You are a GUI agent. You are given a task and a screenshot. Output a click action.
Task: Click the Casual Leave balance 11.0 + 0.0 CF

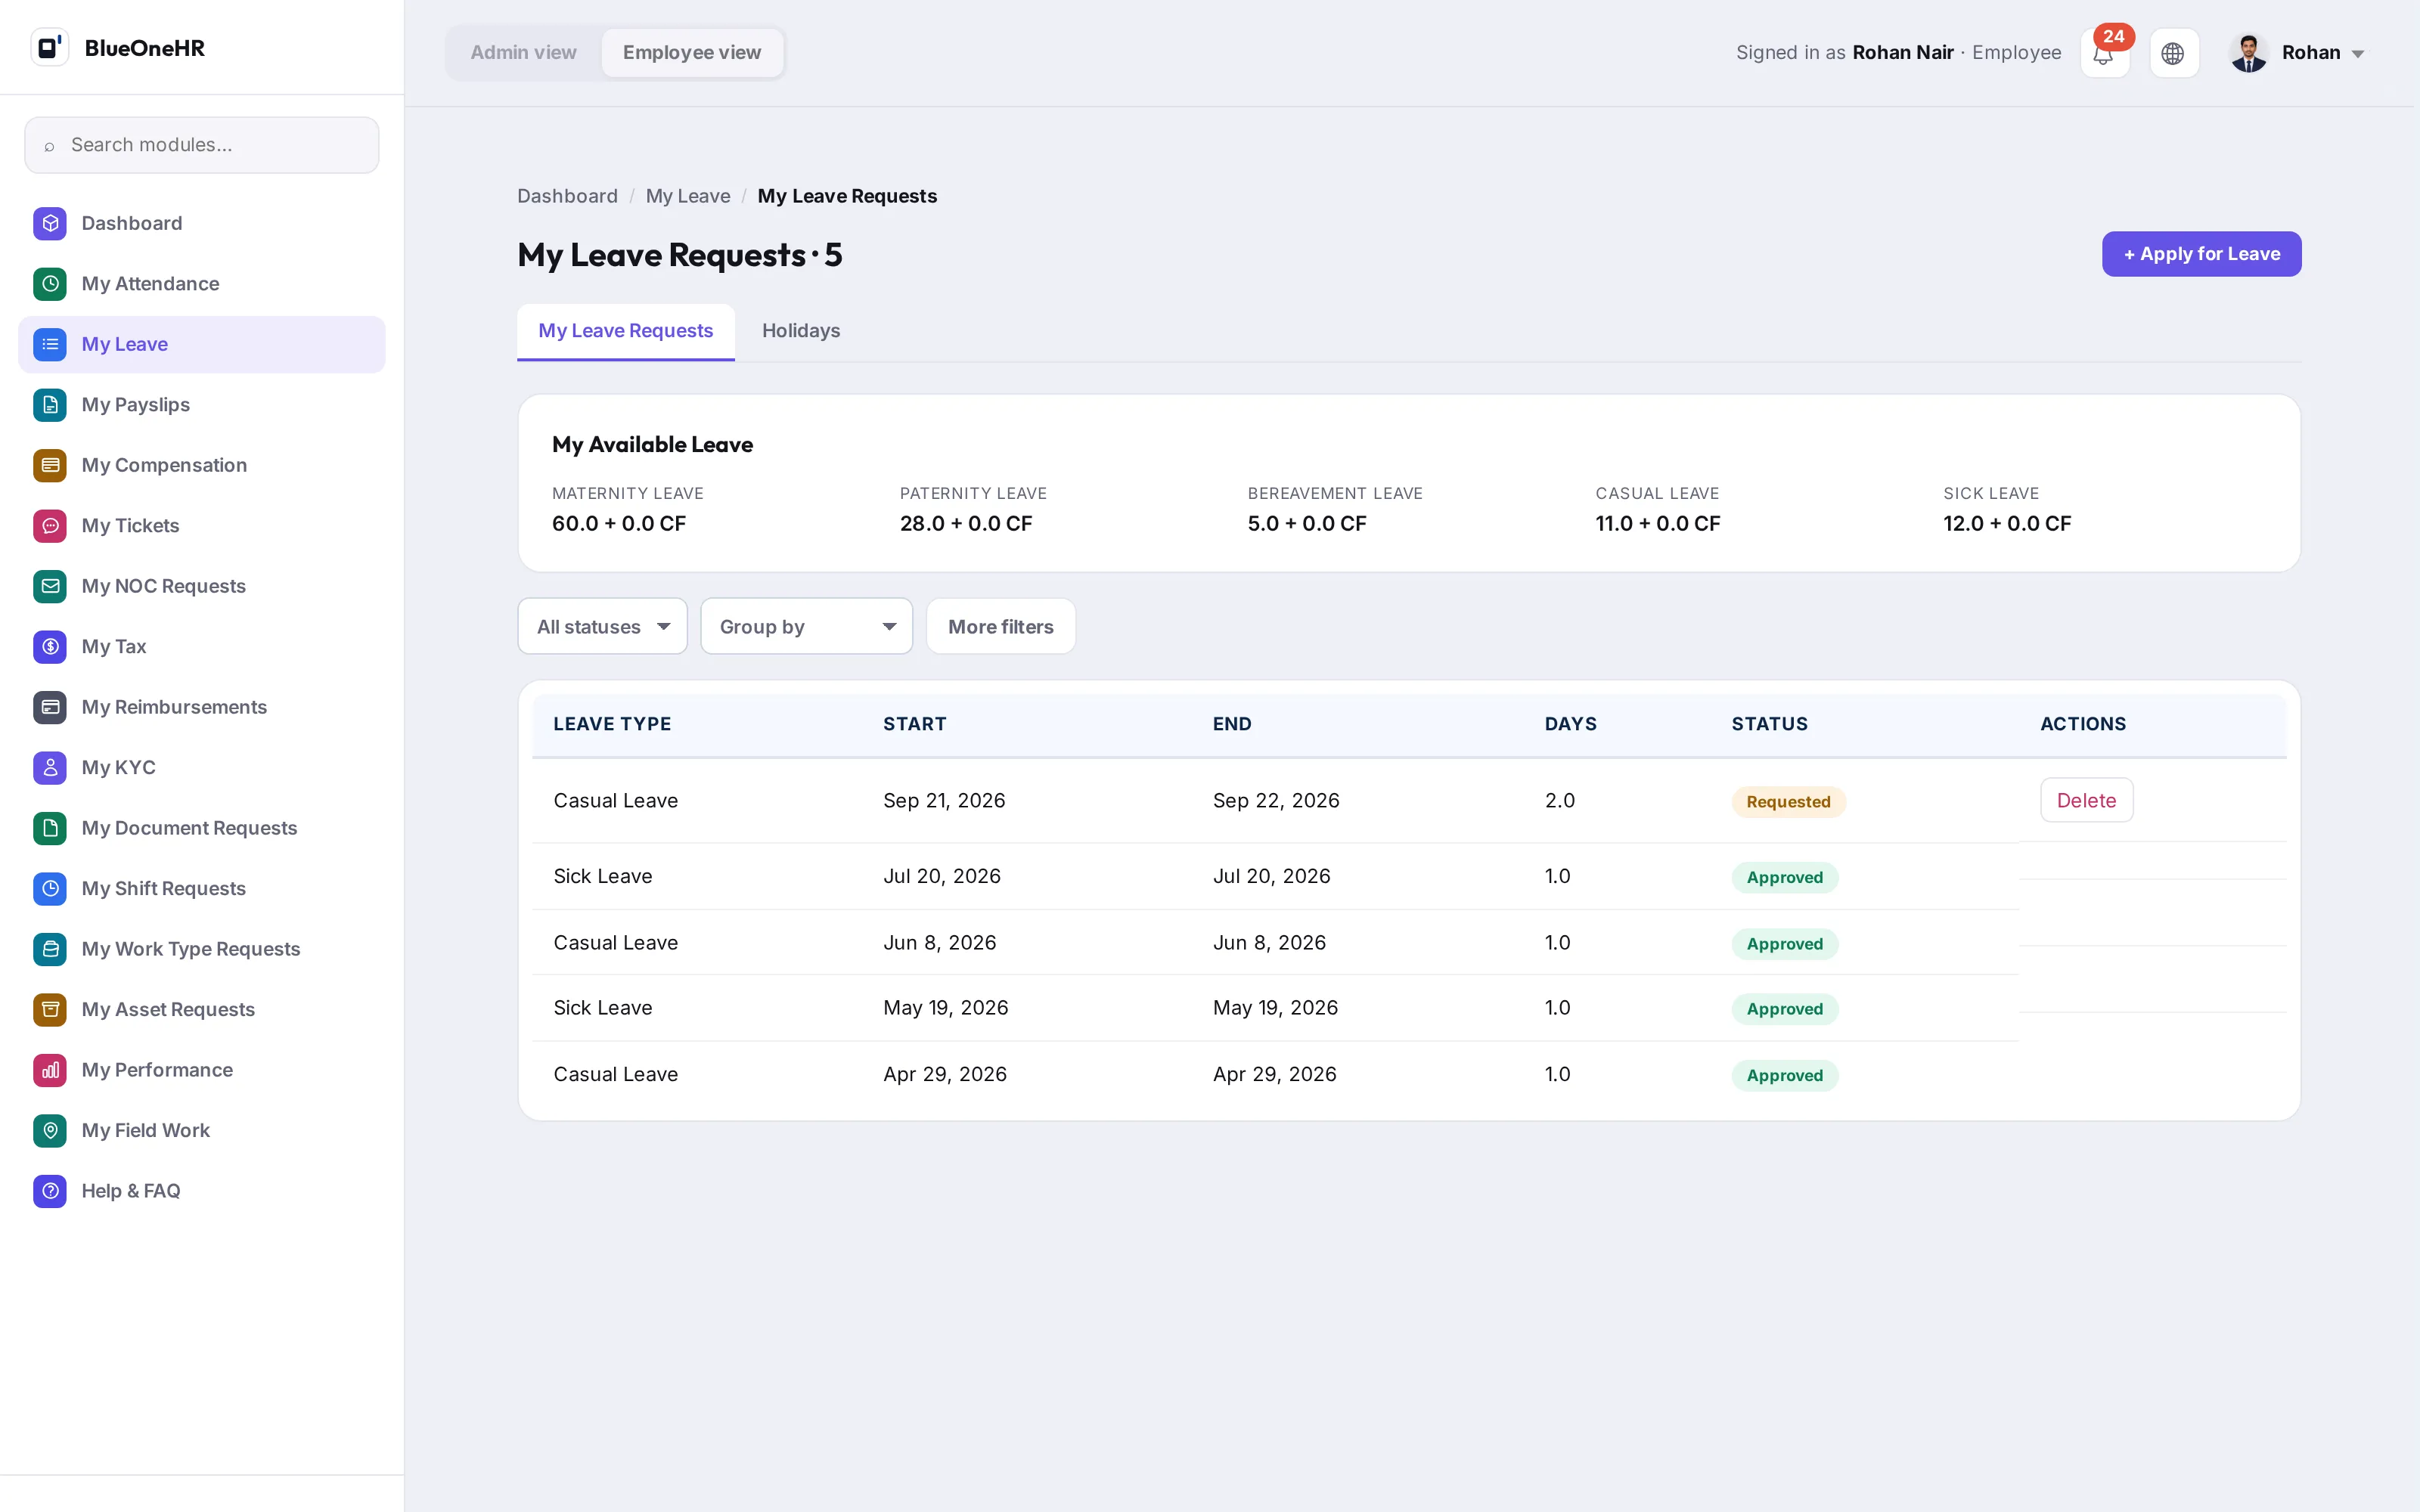coord(1657,524)
